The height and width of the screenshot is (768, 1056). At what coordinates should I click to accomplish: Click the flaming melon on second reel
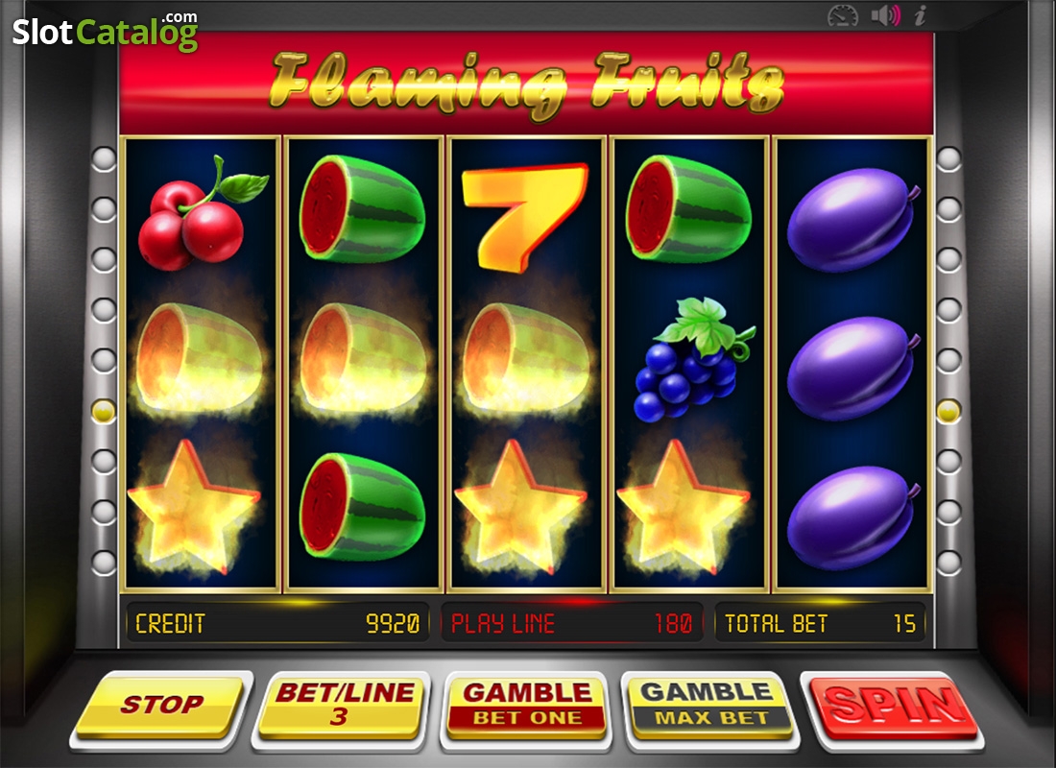[x=362, y=360]
